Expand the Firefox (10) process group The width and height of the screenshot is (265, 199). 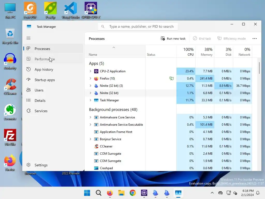pos(90,79)
